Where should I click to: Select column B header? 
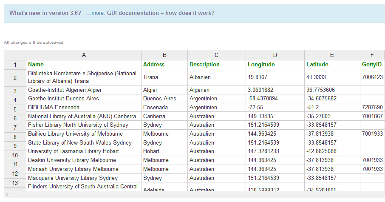point(164,55)
